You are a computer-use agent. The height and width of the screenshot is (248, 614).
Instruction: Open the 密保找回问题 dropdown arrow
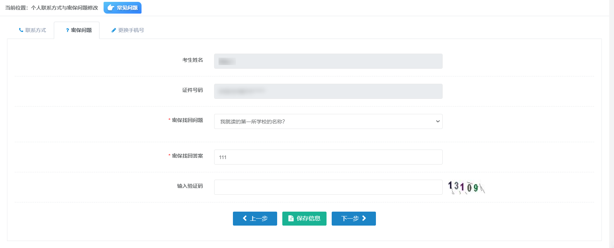point(438,121)
